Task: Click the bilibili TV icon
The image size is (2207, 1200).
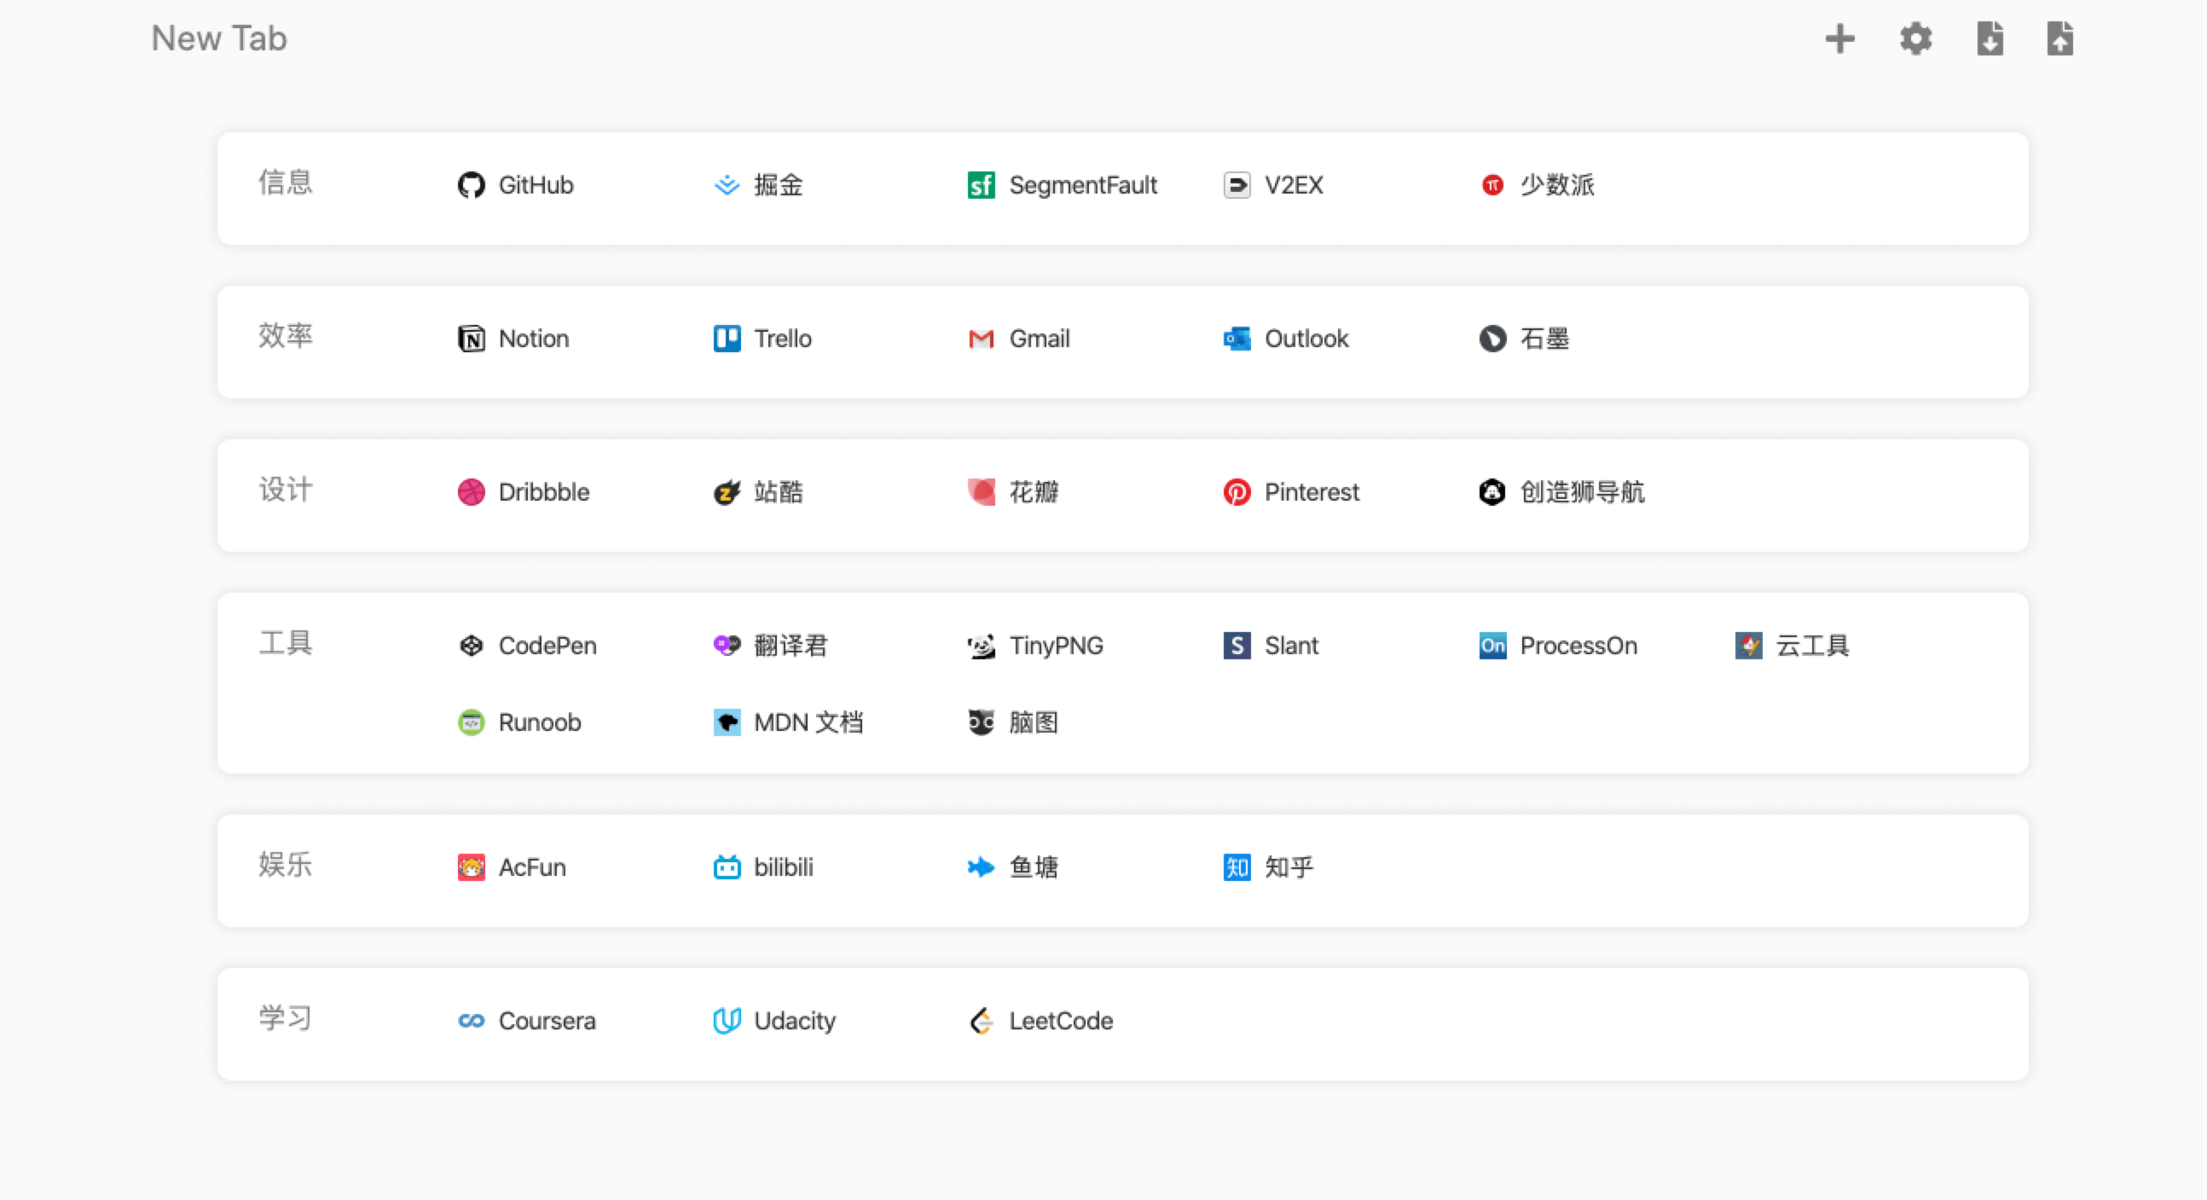Action: 727,867
